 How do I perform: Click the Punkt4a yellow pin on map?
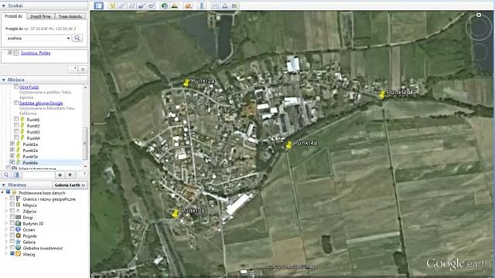point(288,144)
